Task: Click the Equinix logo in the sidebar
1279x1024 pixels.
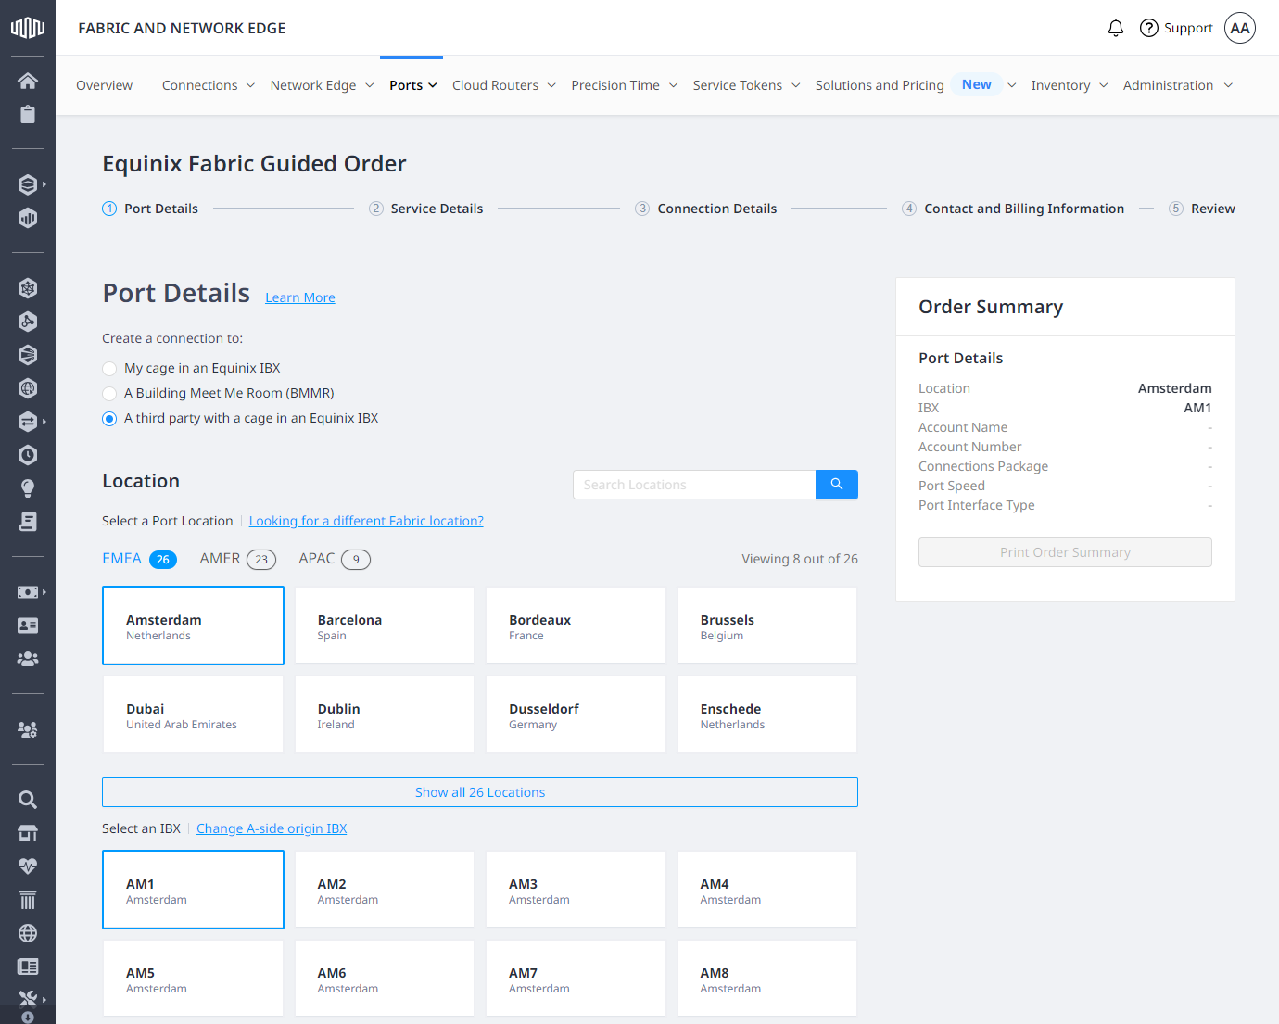Action: click(x=28, y=28)
